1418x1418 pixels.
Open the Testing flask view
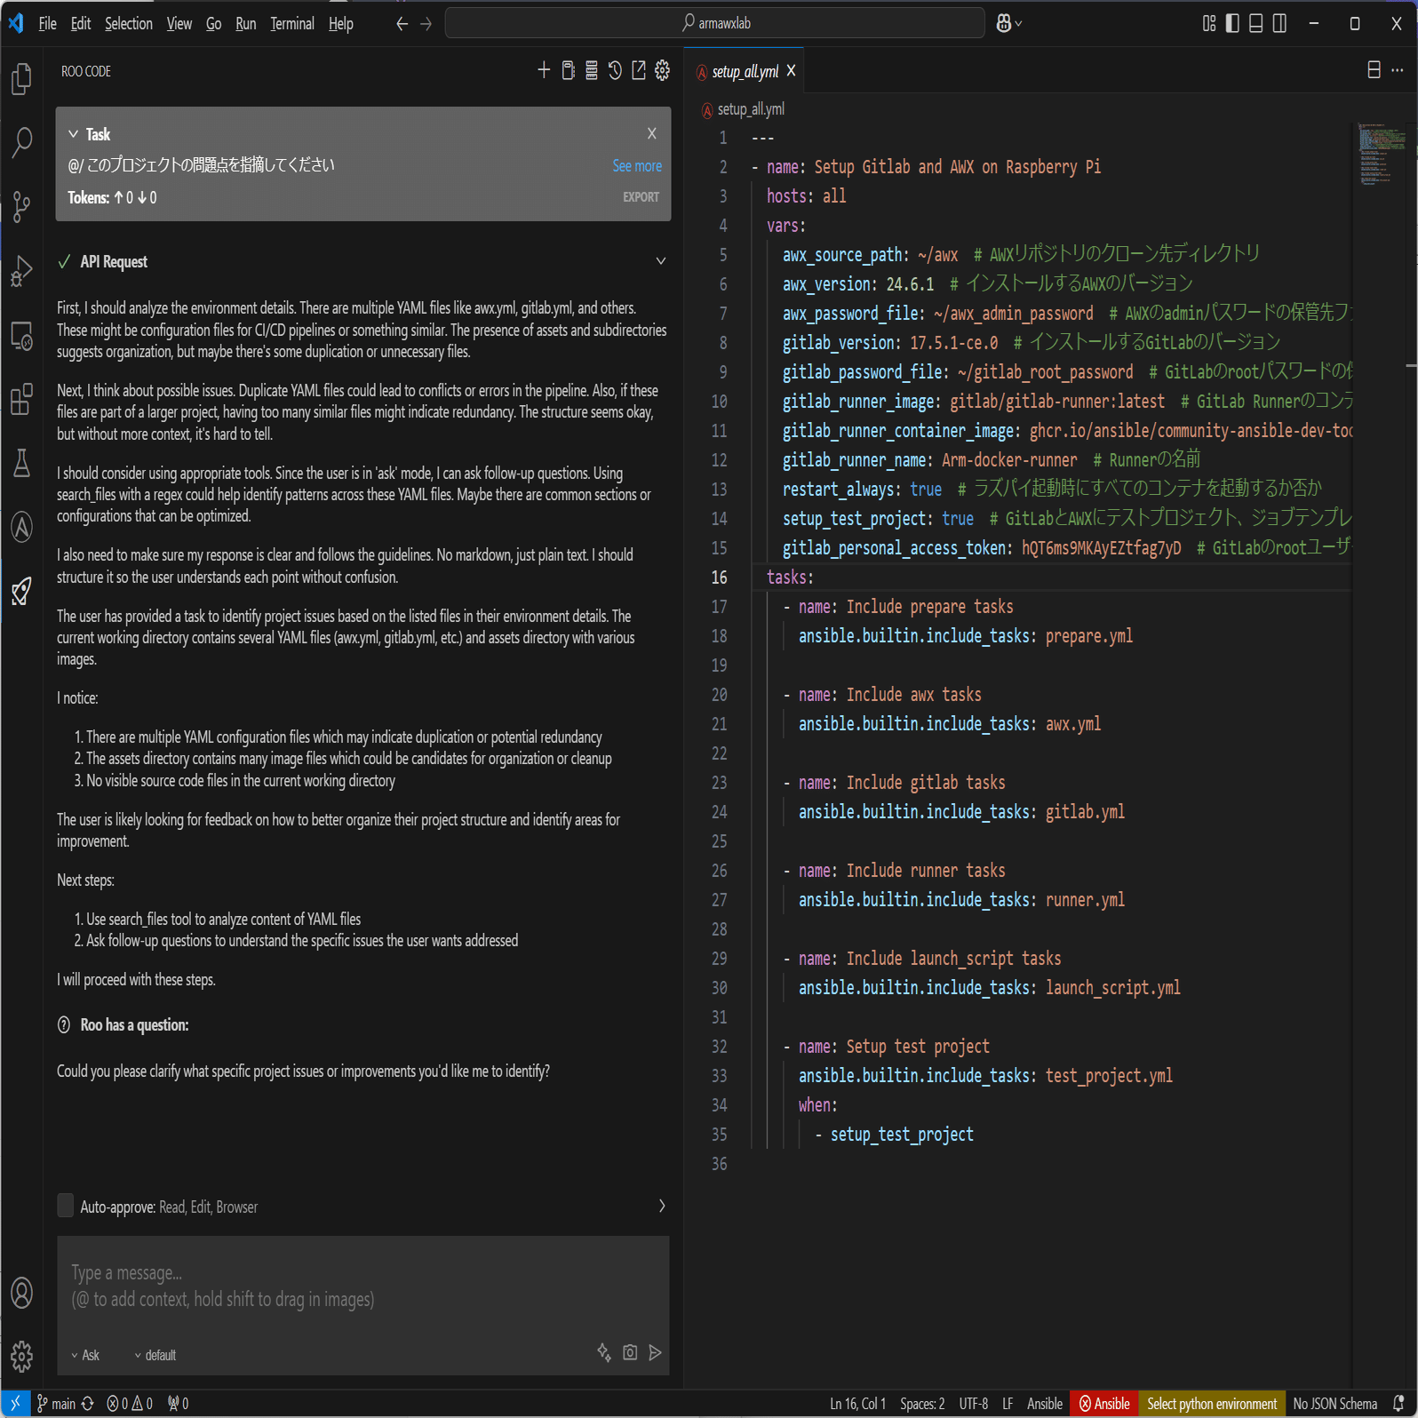(22, 464)
